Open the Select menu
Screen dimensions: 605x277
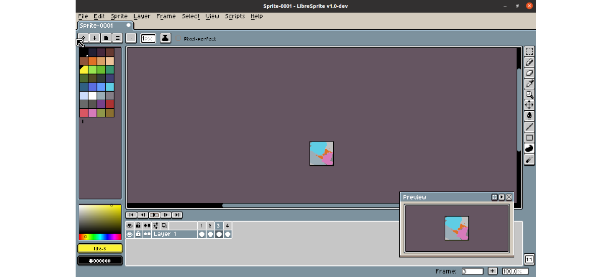point(191,16)
